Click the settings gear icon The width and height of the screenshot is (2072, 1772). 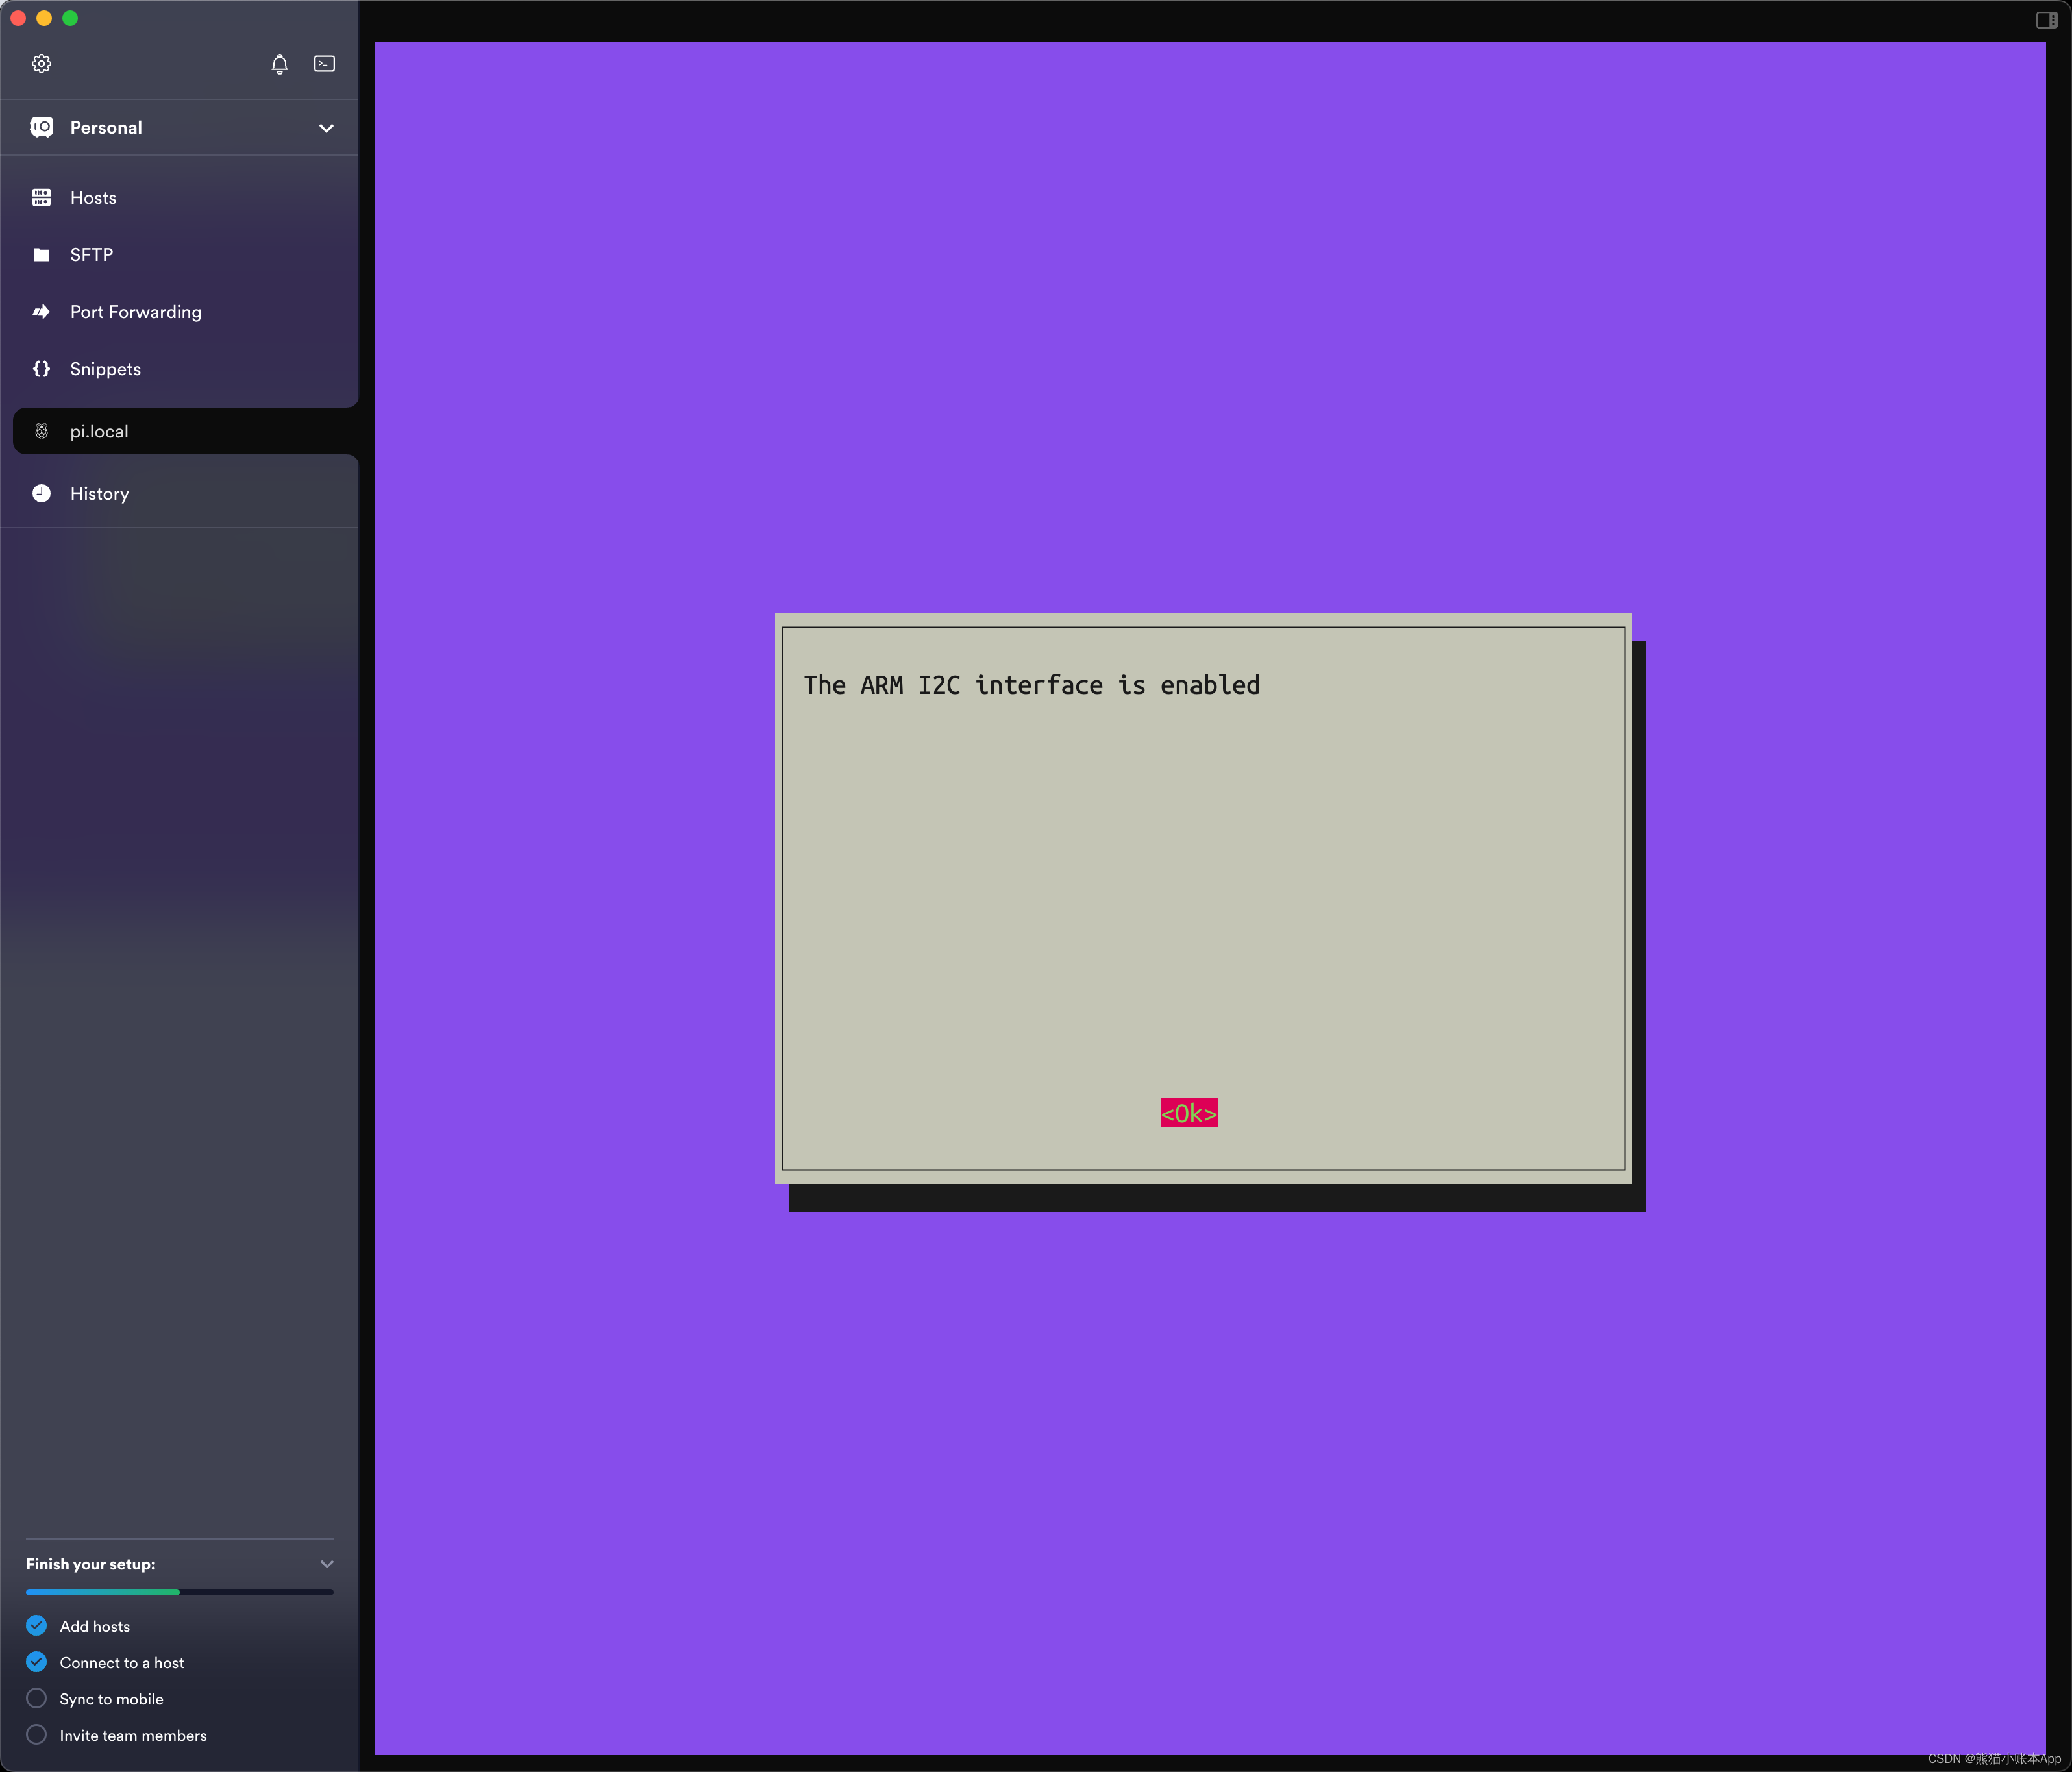coord(42,64)
